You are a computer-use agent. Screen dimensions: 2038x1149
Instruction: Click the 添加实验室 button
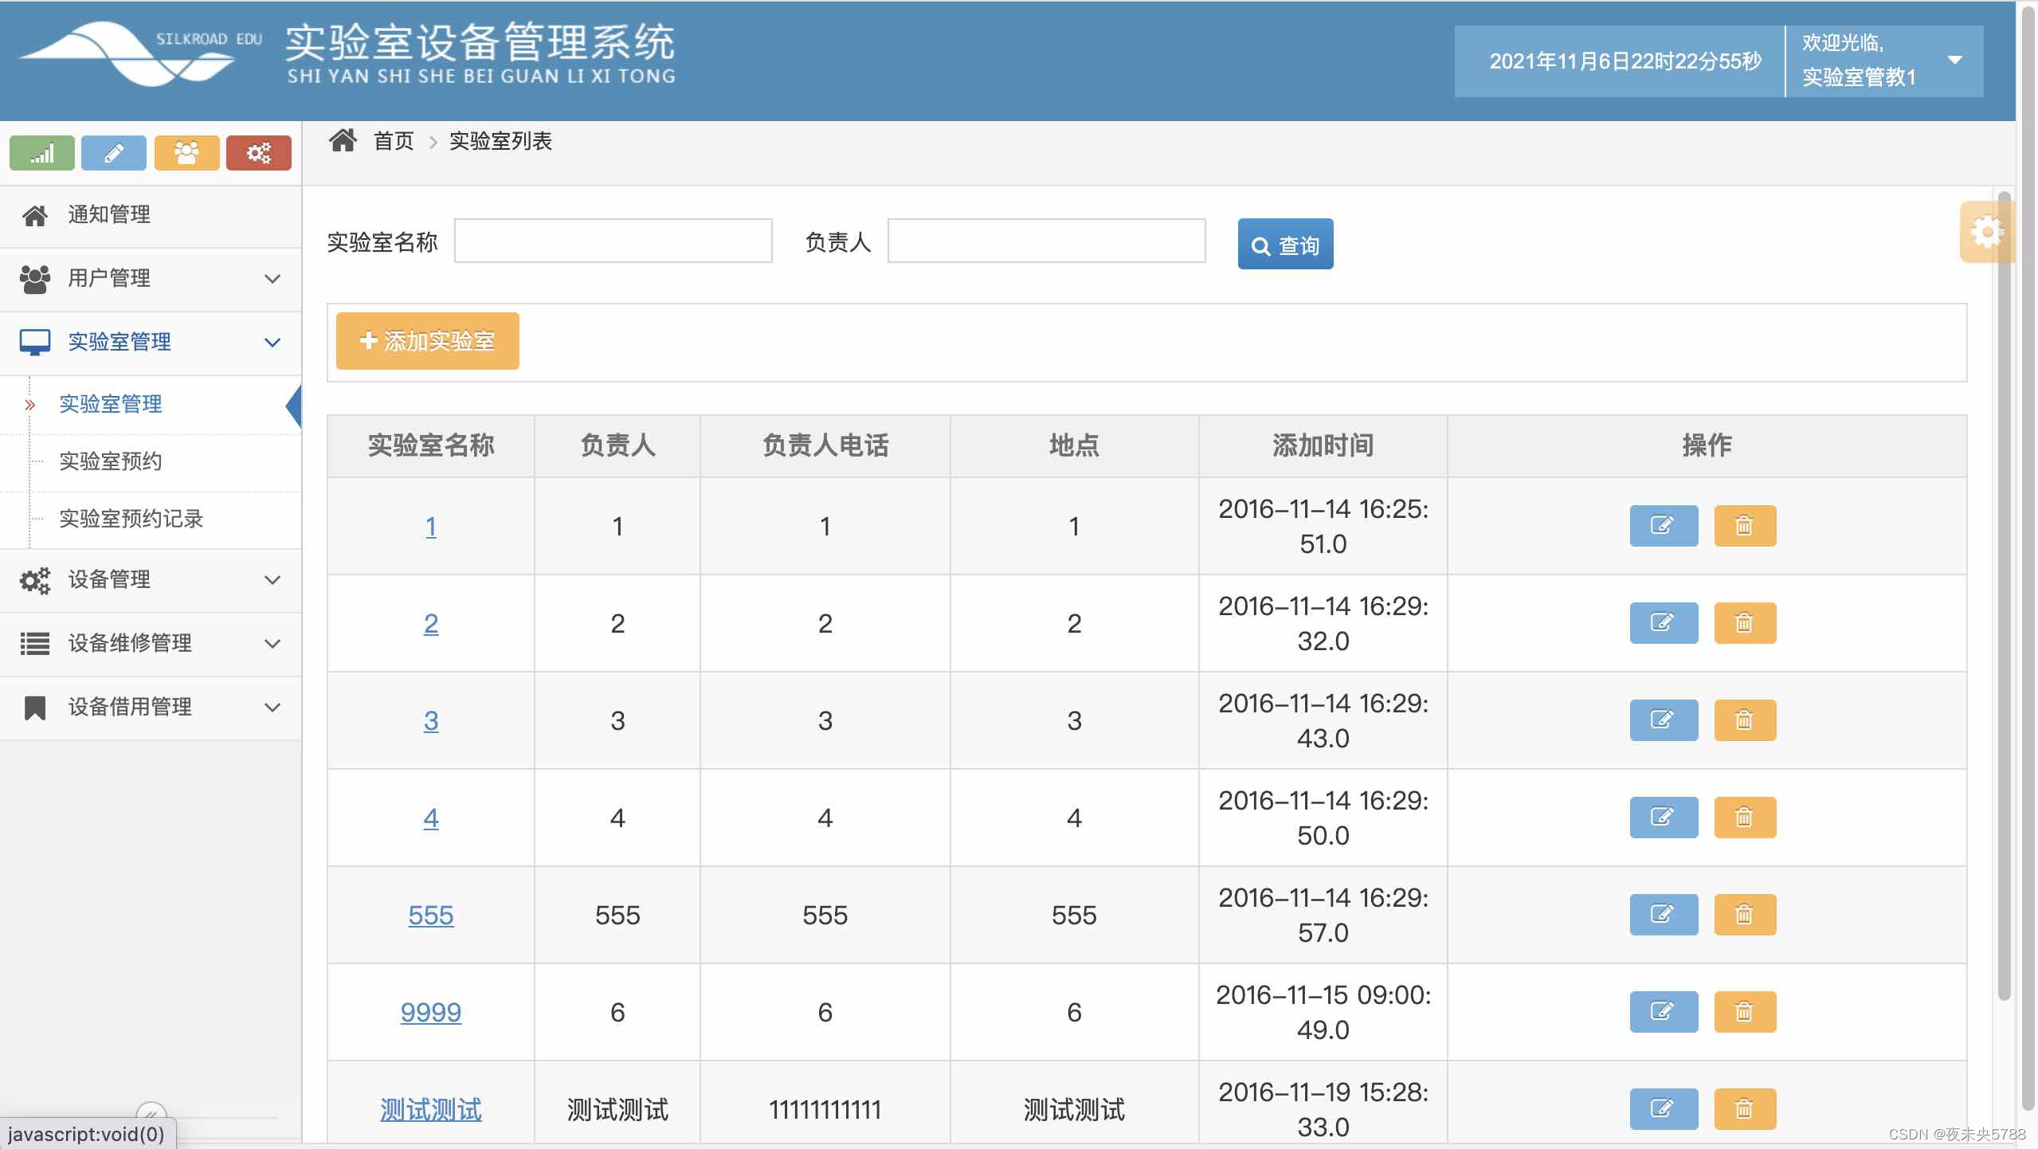coord(427,341)
